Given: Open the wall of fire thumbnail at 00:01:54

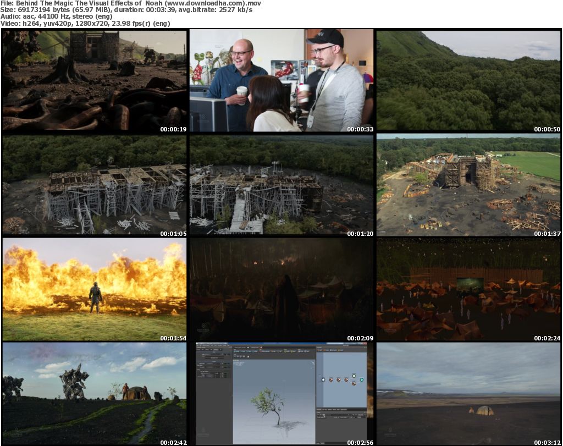Looking at the screenshot, I should [x=95, y=290].
